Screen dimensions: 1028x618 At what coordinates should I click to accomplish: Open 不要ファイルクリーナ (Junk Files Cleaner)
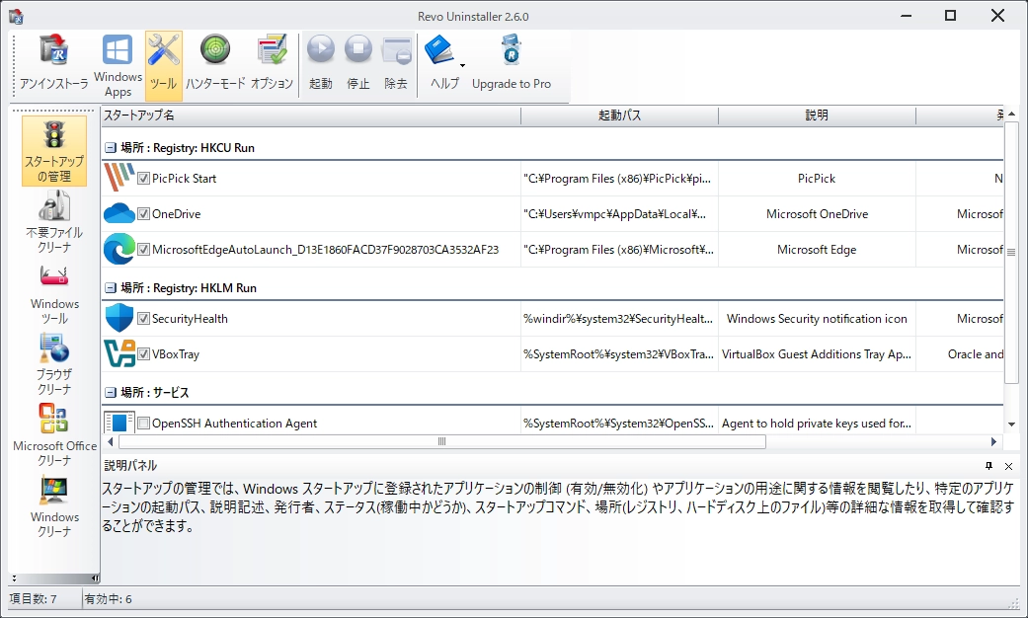tap(54, 222)
